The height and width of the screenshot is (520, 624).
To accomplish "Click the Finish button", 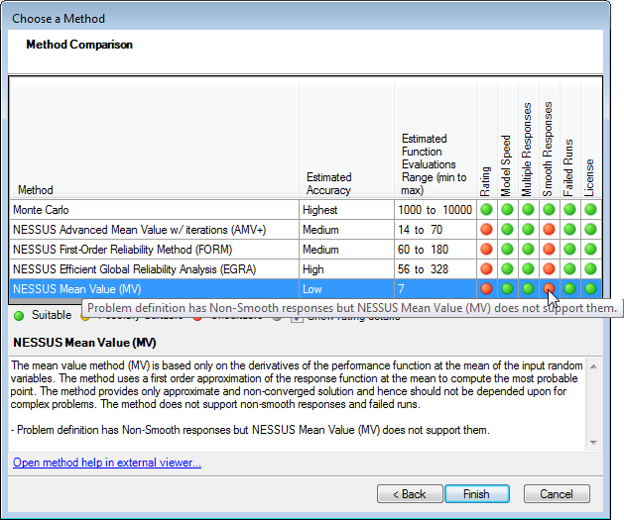I will [x=476, y=493].
